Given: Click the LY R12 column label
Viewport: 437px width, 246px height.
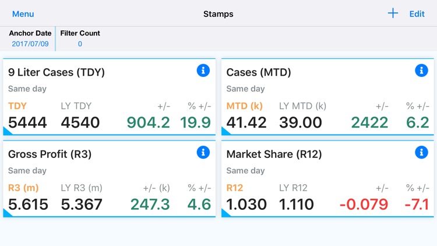Looking at the screenshot, I should (293, 188).
